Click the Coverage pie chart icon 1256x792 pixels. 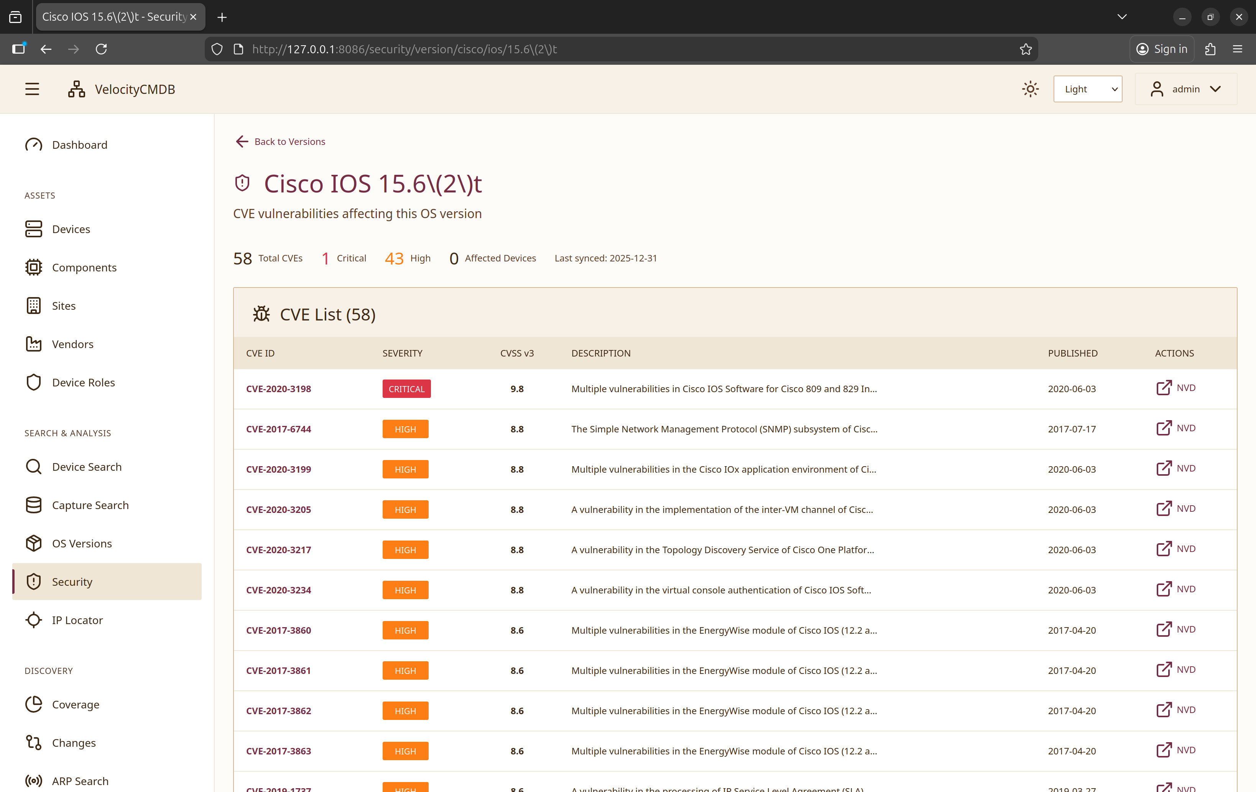click(33, 705)
